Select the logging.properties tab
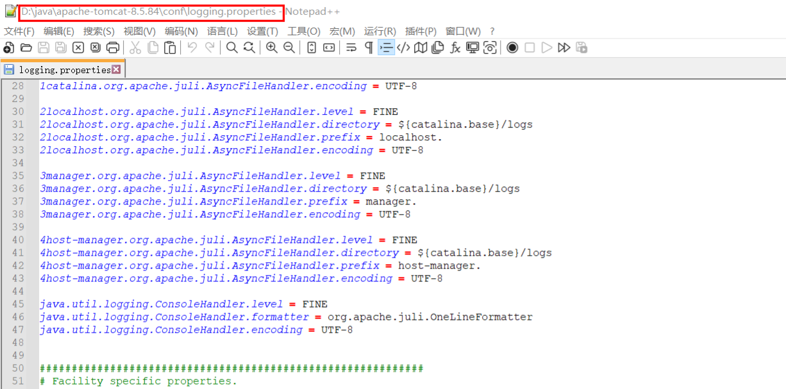The height and width of the screenshot is (389, 786). click(64, 70)
